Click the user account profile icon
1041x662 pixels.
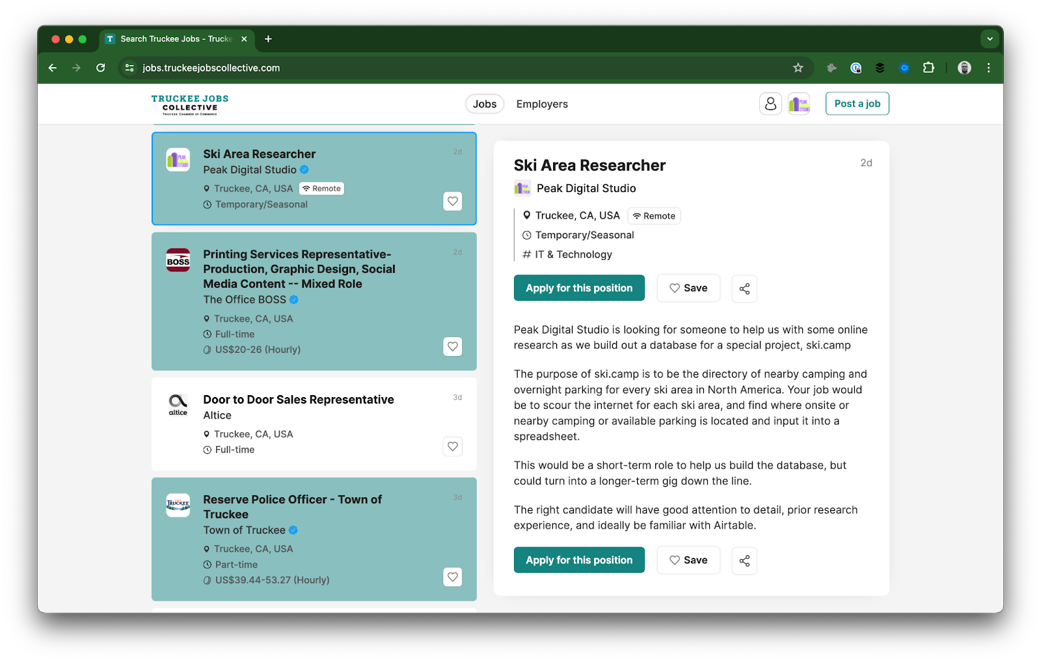tap(770, 103)
